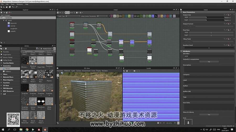The width and height of the screenshot is (236, 132).
Task: Open the Tools menu
Action: tap(13, 4)
